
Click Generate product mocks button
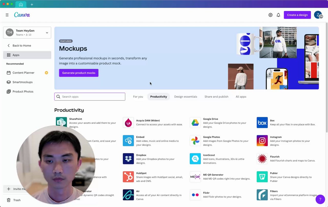(79, 73)
